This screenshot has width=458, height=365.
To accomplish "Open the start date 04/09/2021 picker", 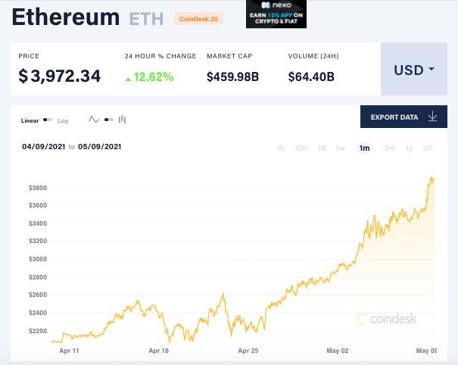I will (44, 147).
